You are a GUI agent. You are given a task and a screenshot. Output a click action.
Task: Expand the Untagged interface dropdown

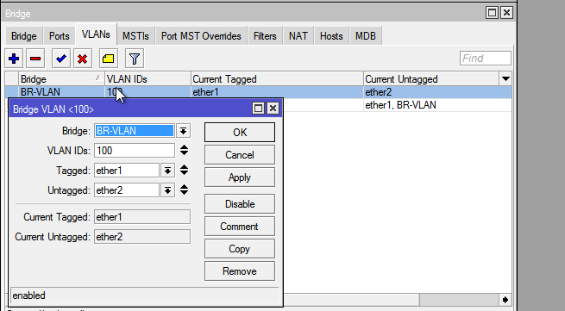tap(167, 190)
